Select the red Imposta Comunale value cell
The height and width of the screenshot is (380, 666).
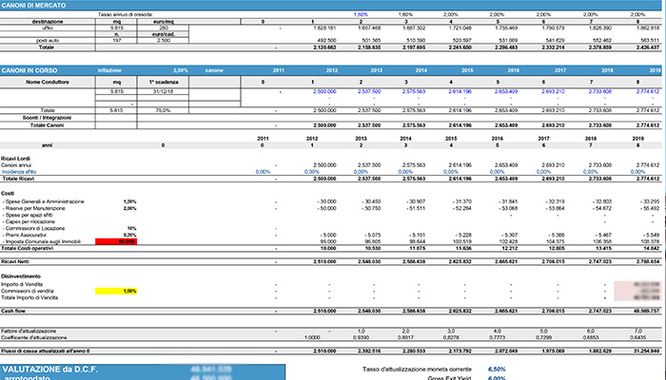(116, 241)
